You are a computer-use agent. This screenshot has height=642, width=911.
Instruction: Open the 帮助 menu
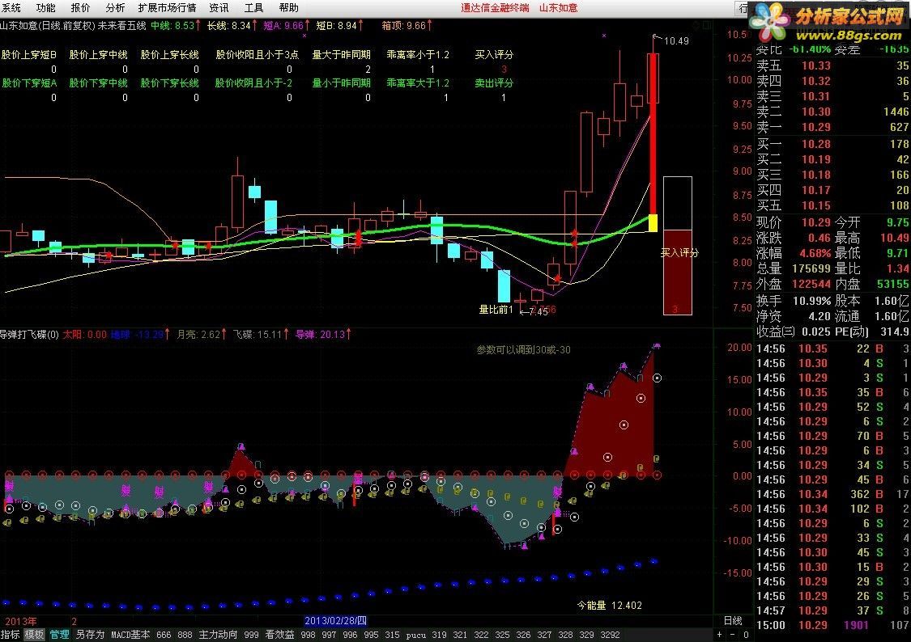289,7
